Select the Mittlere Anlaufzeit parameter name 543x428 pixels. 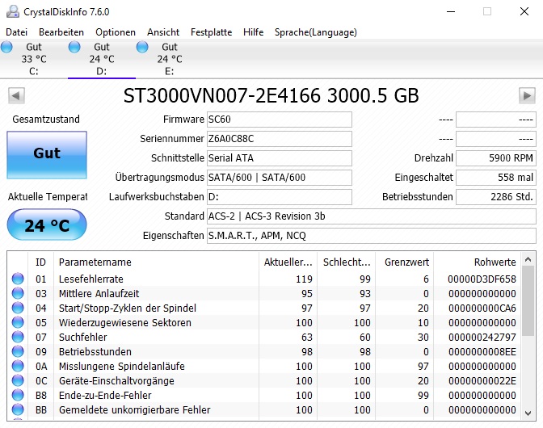(x=99, y=293)
